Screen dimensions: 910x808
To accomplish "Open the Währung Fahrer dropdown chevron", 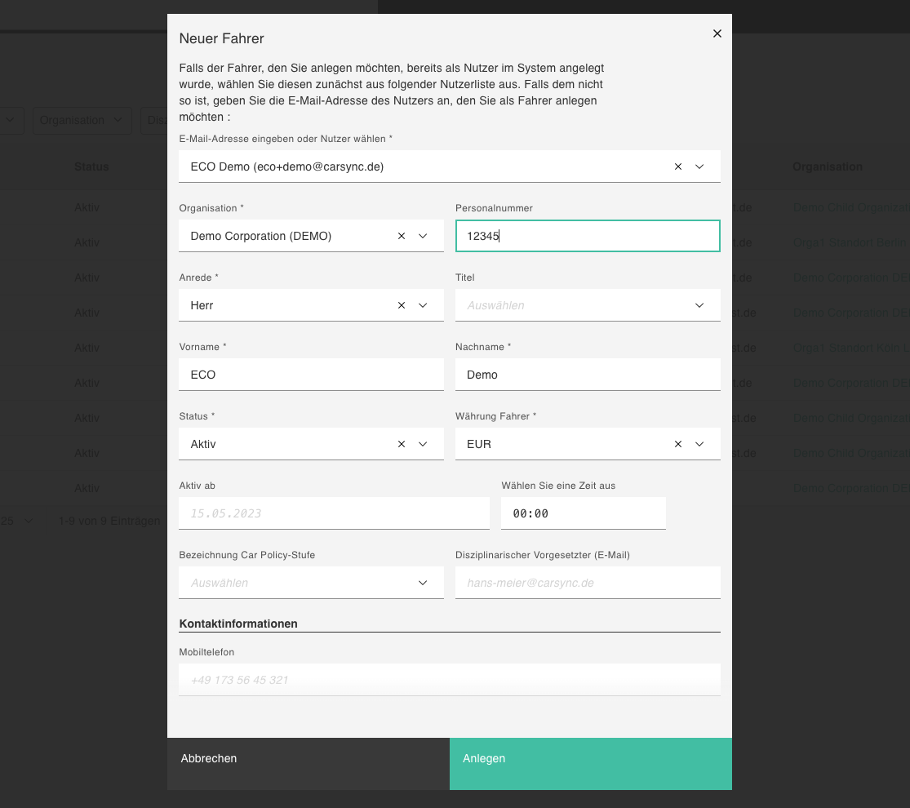I will tap(699, 444).
